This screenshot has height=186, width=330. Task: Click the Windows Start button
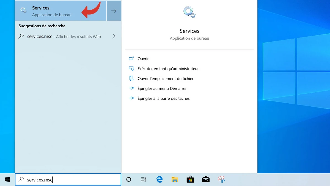pos(7,180)
